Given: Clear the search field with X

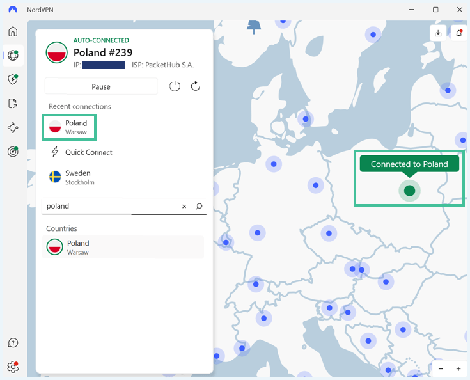Looking at the screenshot, I should tap(184, 206).
